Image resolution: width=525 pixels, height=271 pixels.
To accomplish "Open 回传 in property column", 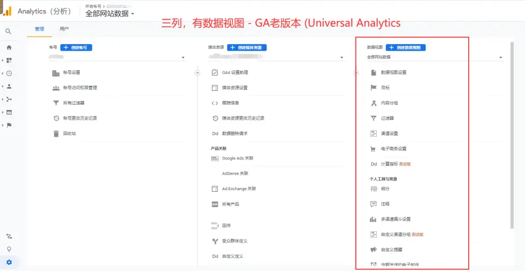I will click(226, 225).
